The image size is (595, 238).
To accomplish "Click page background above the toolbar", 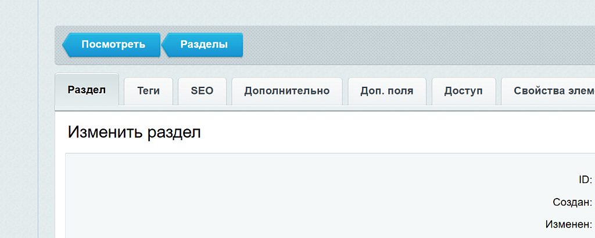I will [x=291, y=12].
